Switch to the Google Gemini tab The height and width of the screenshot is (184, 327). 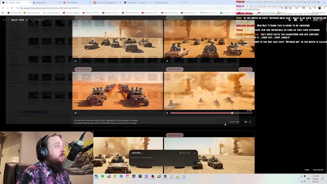168,3
